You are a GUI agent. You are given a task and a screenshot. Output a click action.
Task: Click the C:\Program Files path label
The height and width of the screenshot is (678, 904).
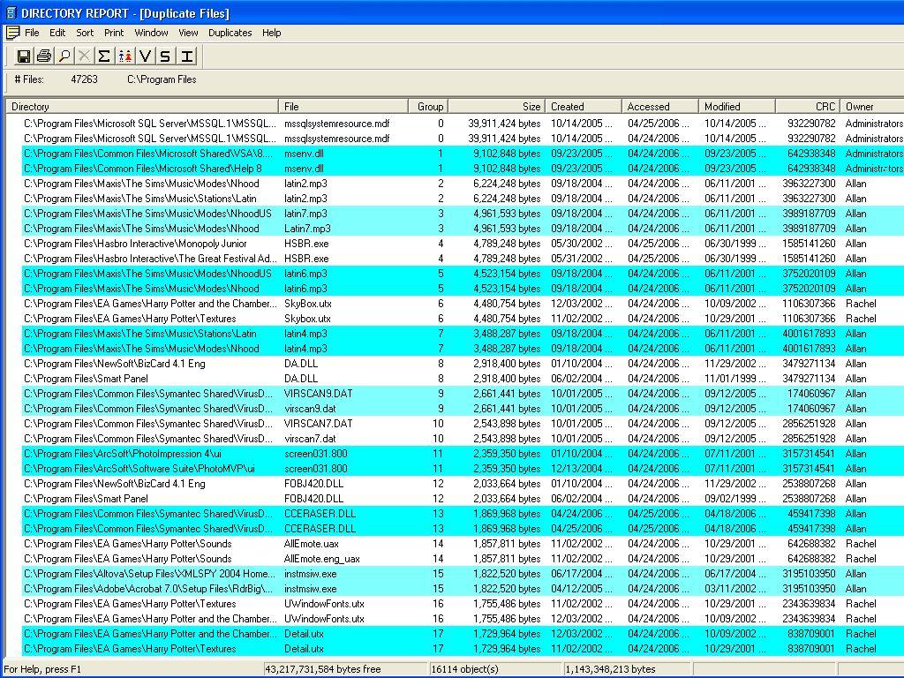tap(162, 79)
